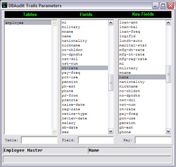Select 'no-chldrn' in the Fields list
The image size is (176, 167).
(85, 50)
